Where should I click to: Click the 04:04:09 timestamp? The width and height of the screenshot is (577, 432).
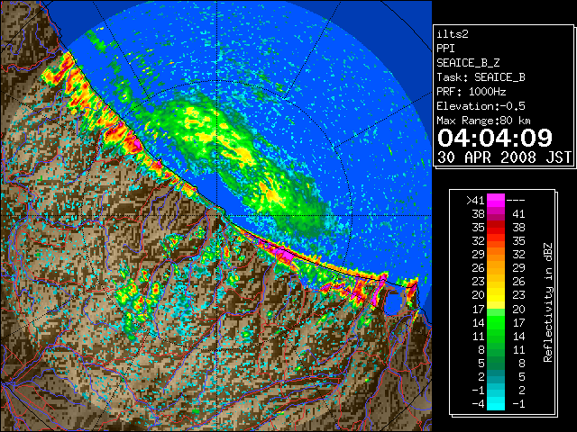[495, 138]
